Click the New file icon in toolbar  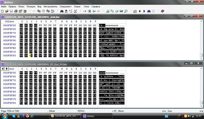pos(2,11)
